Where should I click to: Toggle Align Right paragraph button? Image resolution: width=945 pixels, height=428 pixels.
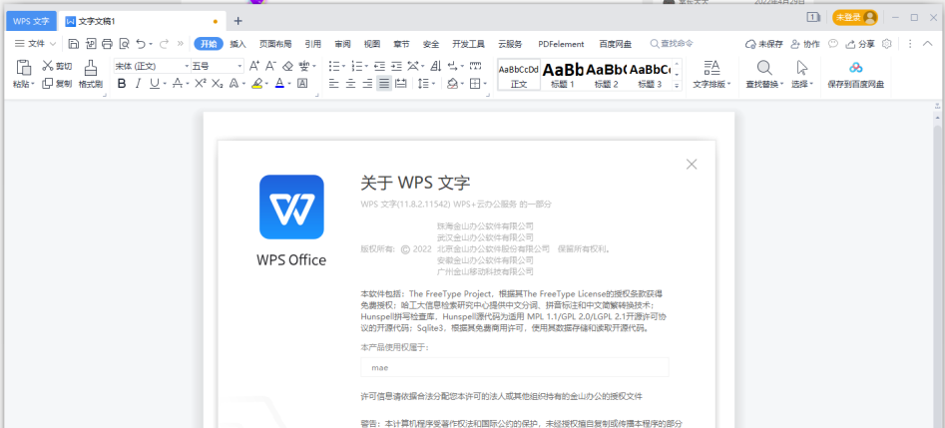pyautogui.click(x=367, y=84)
